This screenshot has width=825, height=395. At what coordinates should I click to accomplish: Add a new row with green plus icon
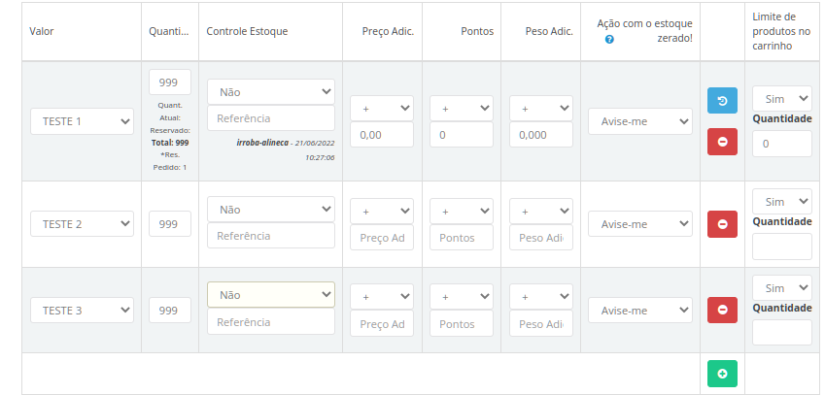(x=722, y=374)
